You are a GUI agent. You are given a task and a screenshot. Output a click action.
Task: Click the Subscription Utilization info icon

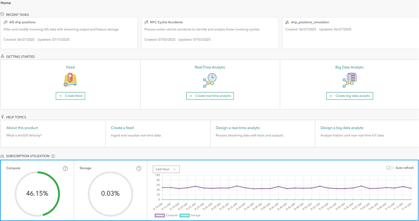tap(53, 156)
